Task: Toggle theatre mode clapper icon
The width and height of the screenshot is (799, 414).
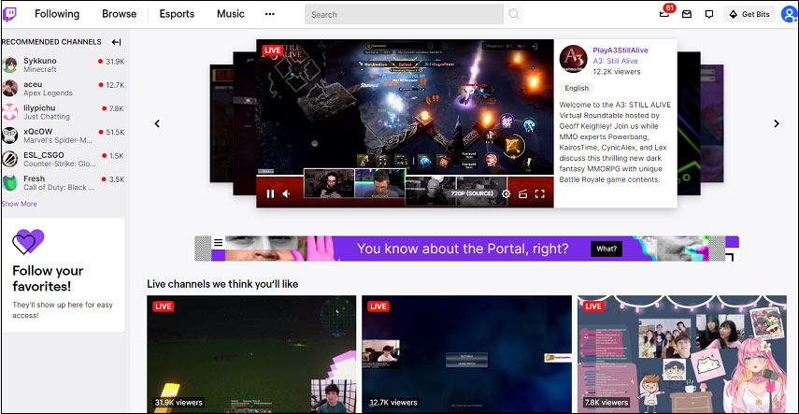Action: click(522, 193)
